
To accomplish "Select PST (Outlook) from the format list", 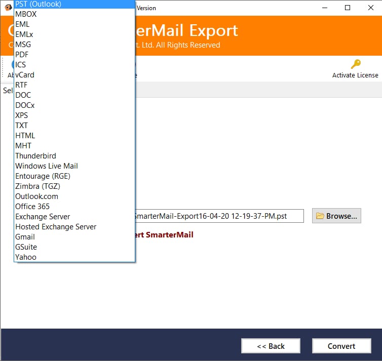I will [x=74, y=4].
